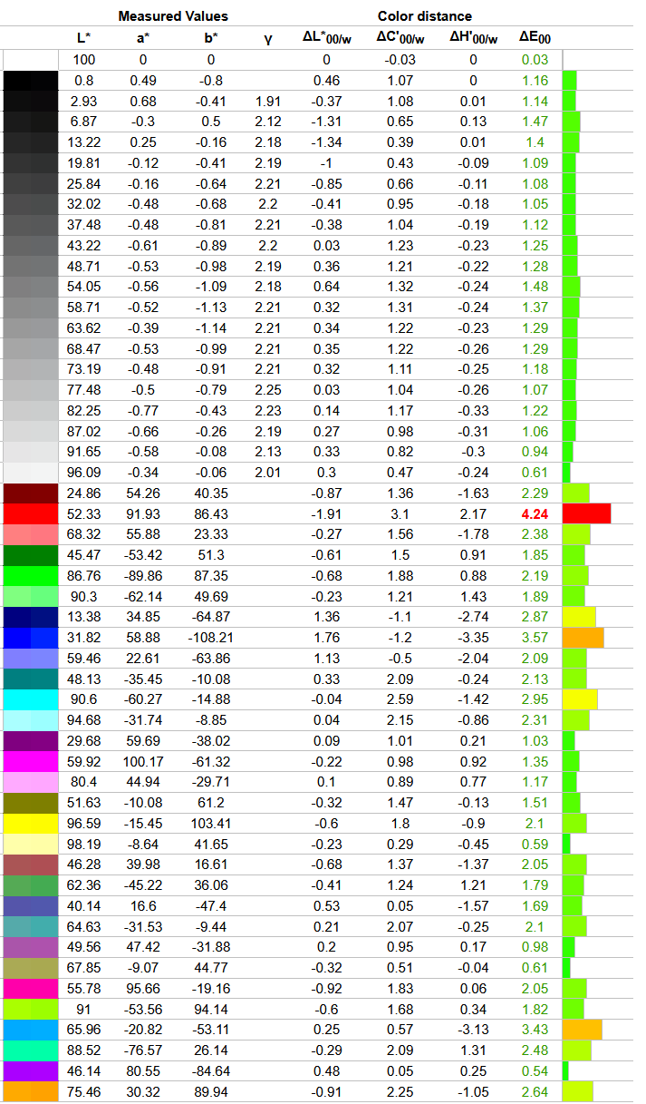Image resolution: width=646 pixels, height=1104 pixels.
Task: Select the white swatch in the first row
Action: pyautogui.click(x=31, y=59)
